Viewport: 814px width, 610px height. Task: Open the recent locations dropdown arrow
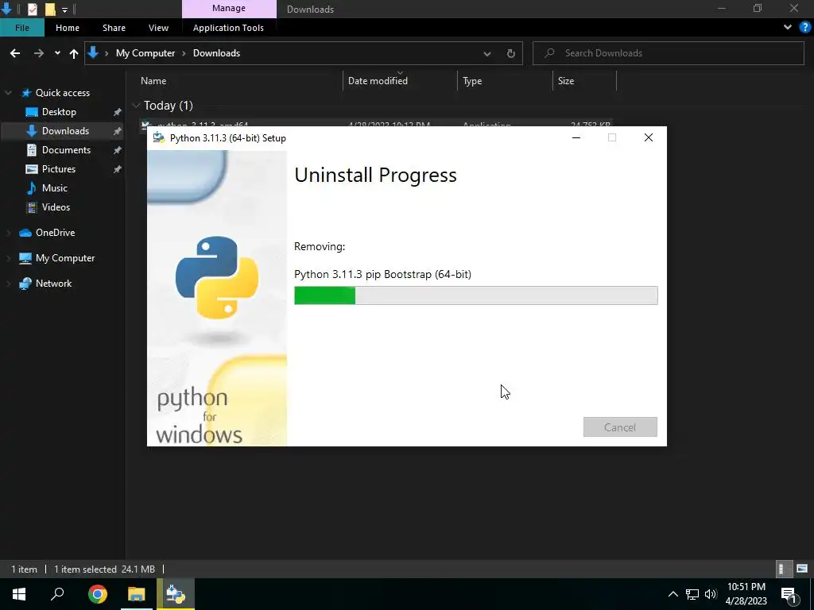point(57,53)
